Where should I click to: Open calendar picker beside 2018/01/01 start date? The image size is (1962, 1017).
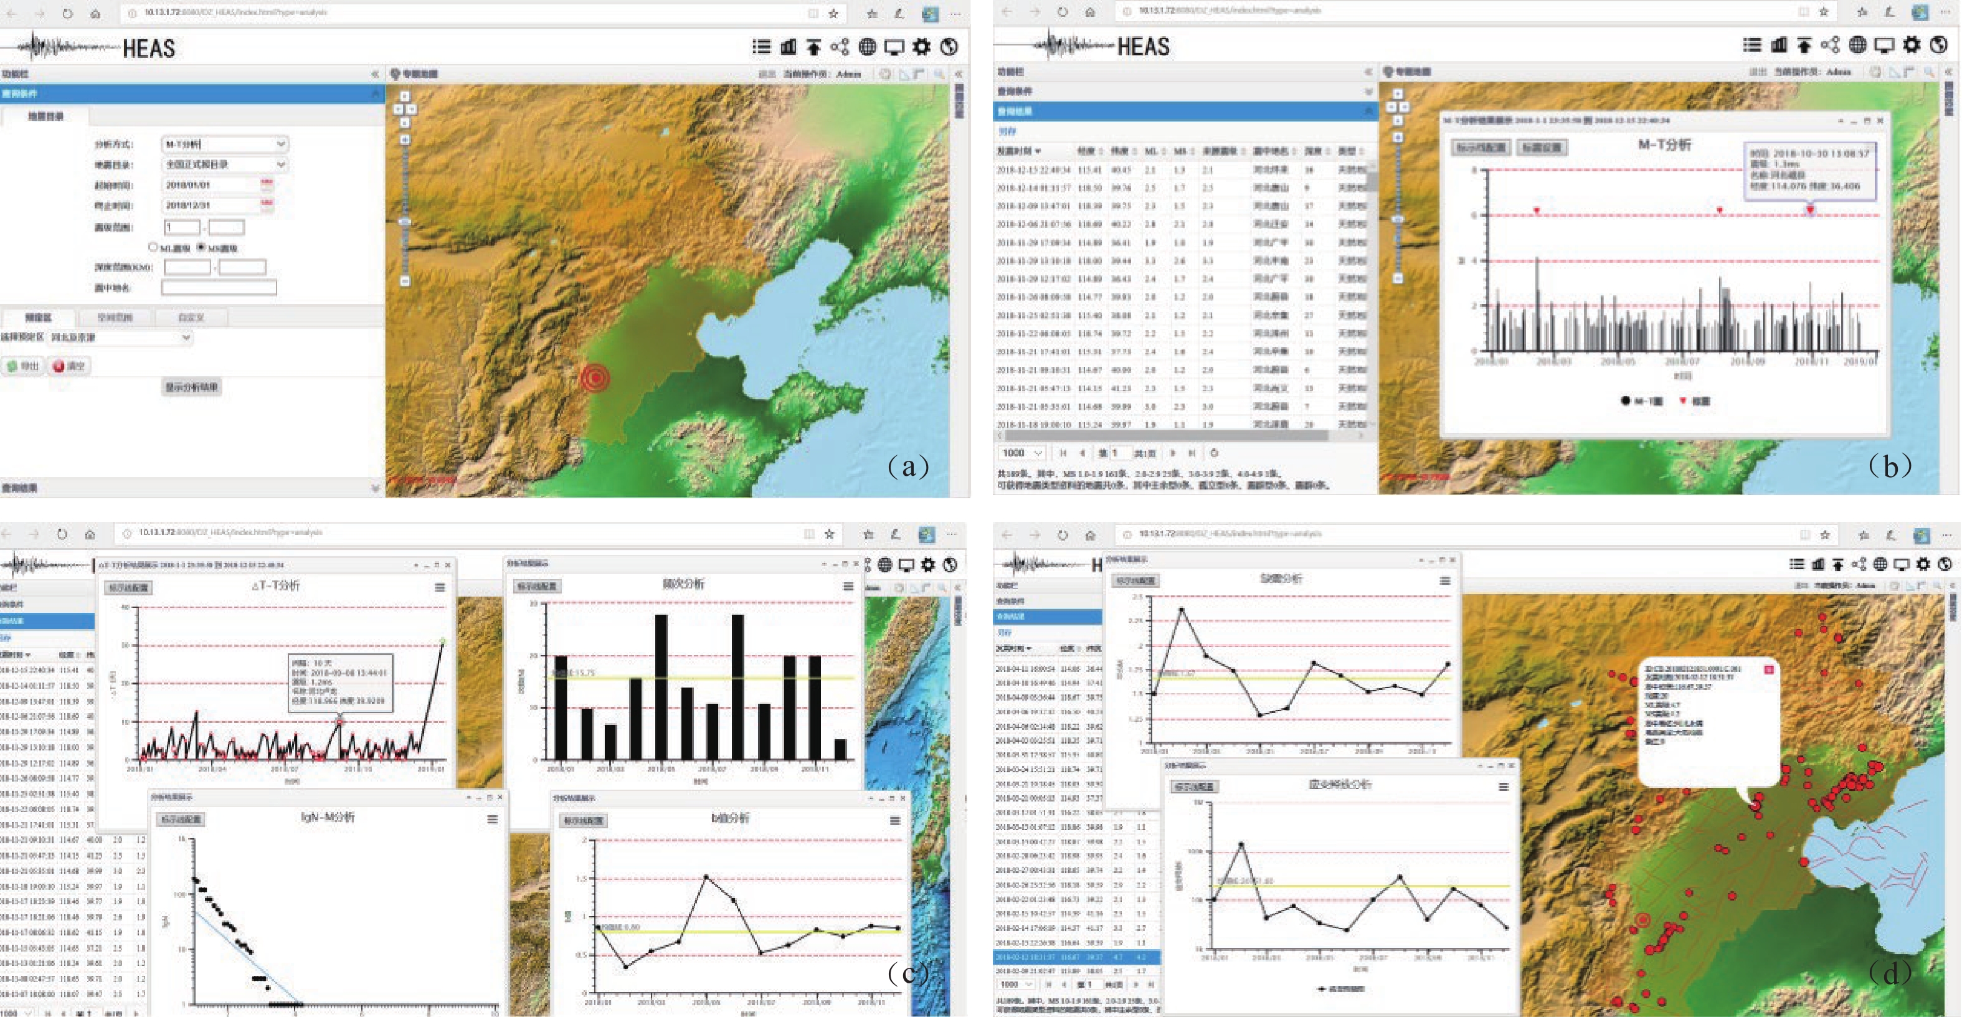[x=267, y=184]
